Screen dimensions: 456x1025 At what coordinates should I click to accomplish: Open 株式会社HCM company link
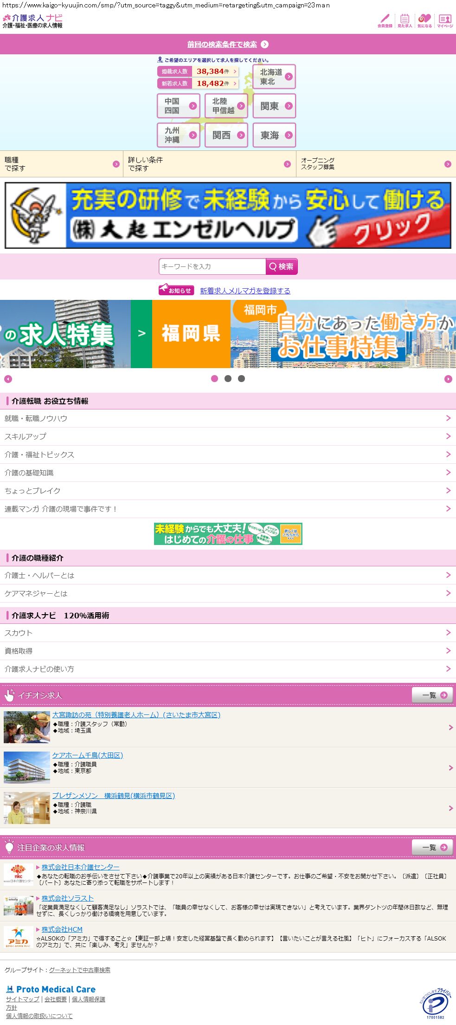[x=62, y=929]
